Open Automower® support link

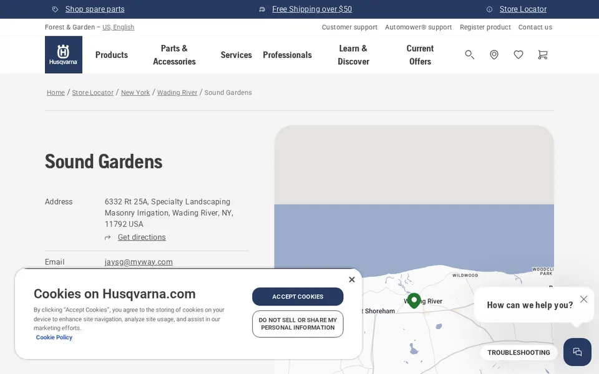(418, 27)
